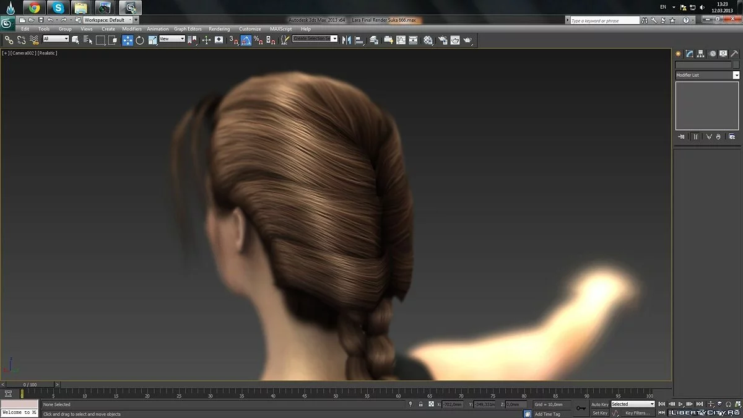
Task: Render with the teapot Render Production icon
Action: click(x=468, y=40)
